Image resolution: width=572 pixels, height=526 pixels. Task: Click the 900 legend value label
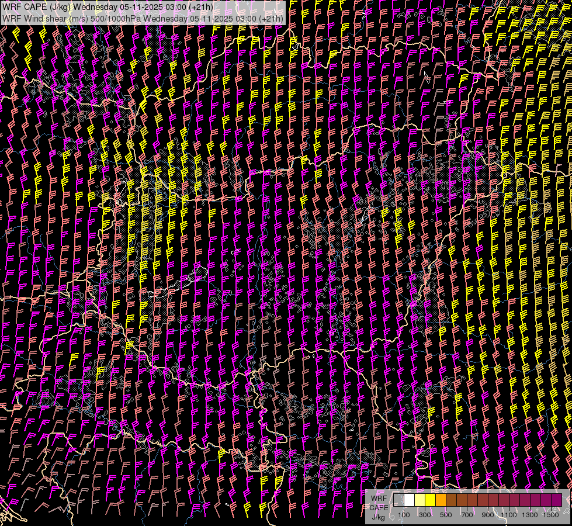(x=488, y=515)
